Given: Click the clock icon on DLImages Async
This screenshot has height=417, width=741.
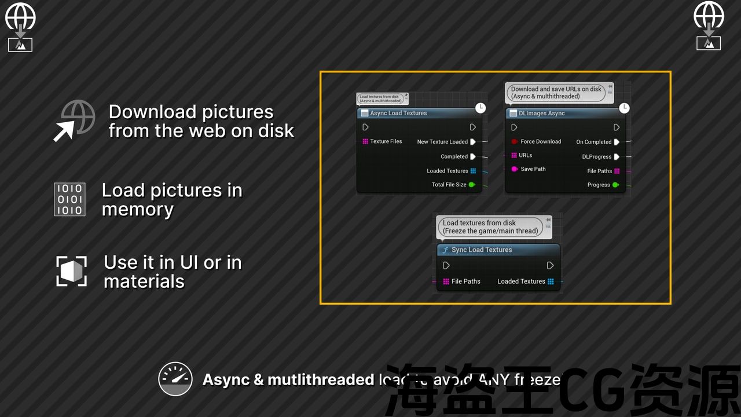Looking at the screenshot, I should [623, 107].
